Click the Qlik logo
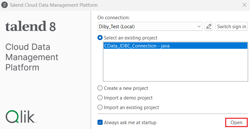 click(x=21, y=117)
